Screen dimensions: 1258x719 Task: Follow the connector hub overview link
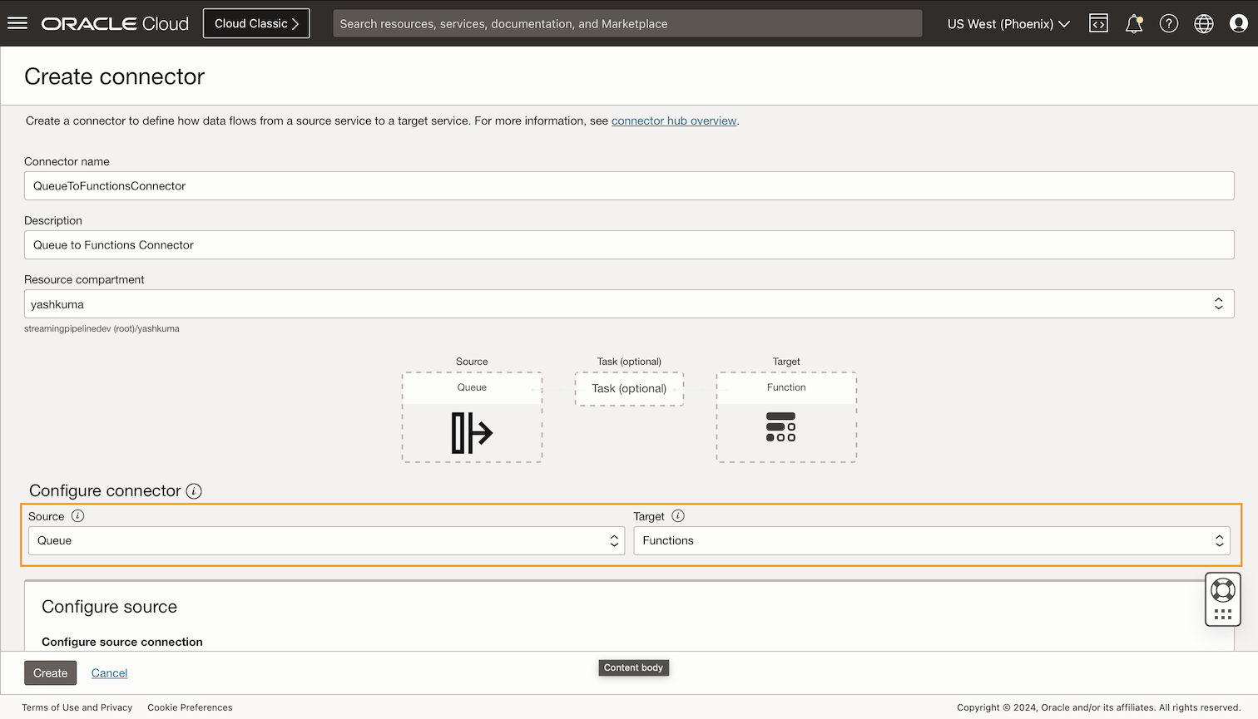coord(674,121)
